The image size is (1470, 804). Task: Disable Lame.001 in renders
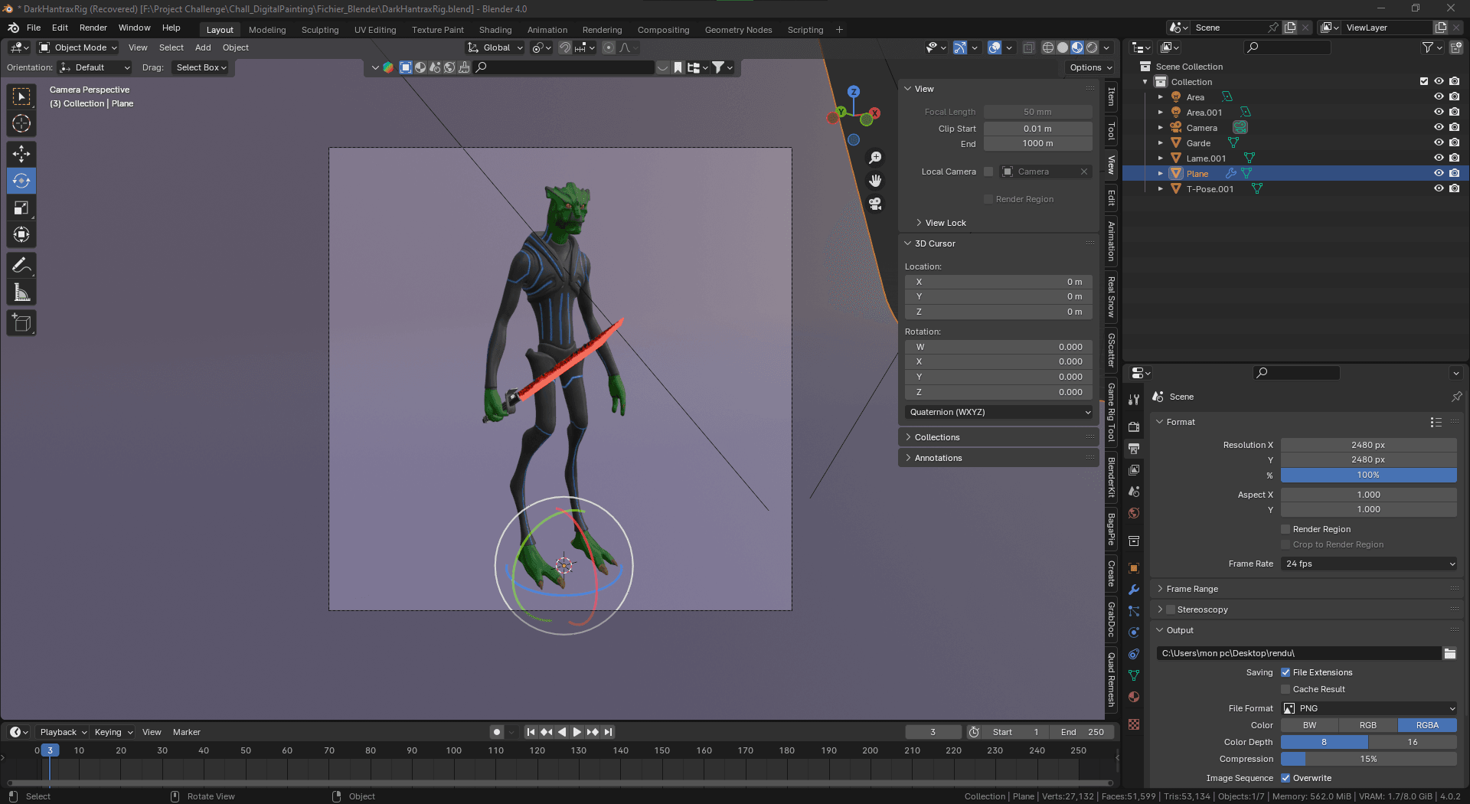coord(1454,159)
